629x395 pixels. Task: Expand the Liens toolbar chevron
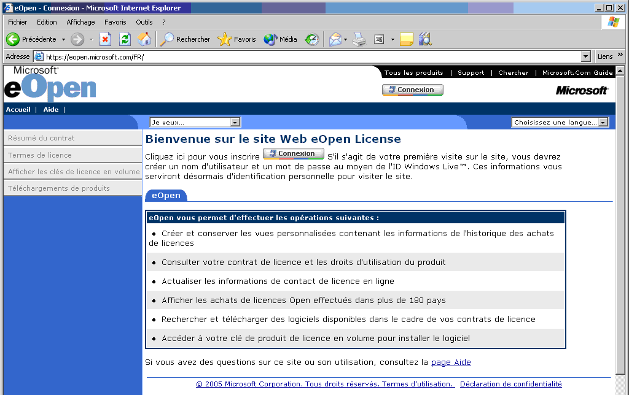[x=620, y=55]
